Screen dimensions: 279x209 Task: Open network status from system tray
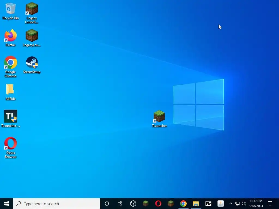[237, 204]
